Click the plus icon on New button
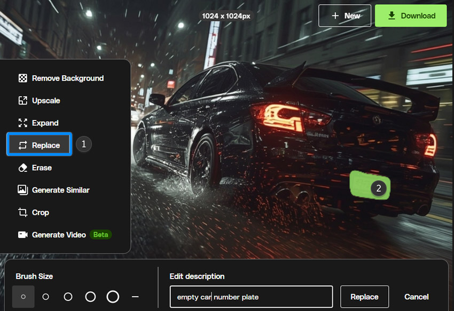 coord(335,15)
